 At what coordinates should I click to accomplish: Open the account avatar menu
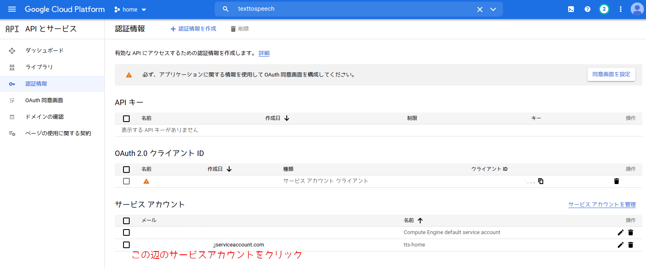coord(636,9)
